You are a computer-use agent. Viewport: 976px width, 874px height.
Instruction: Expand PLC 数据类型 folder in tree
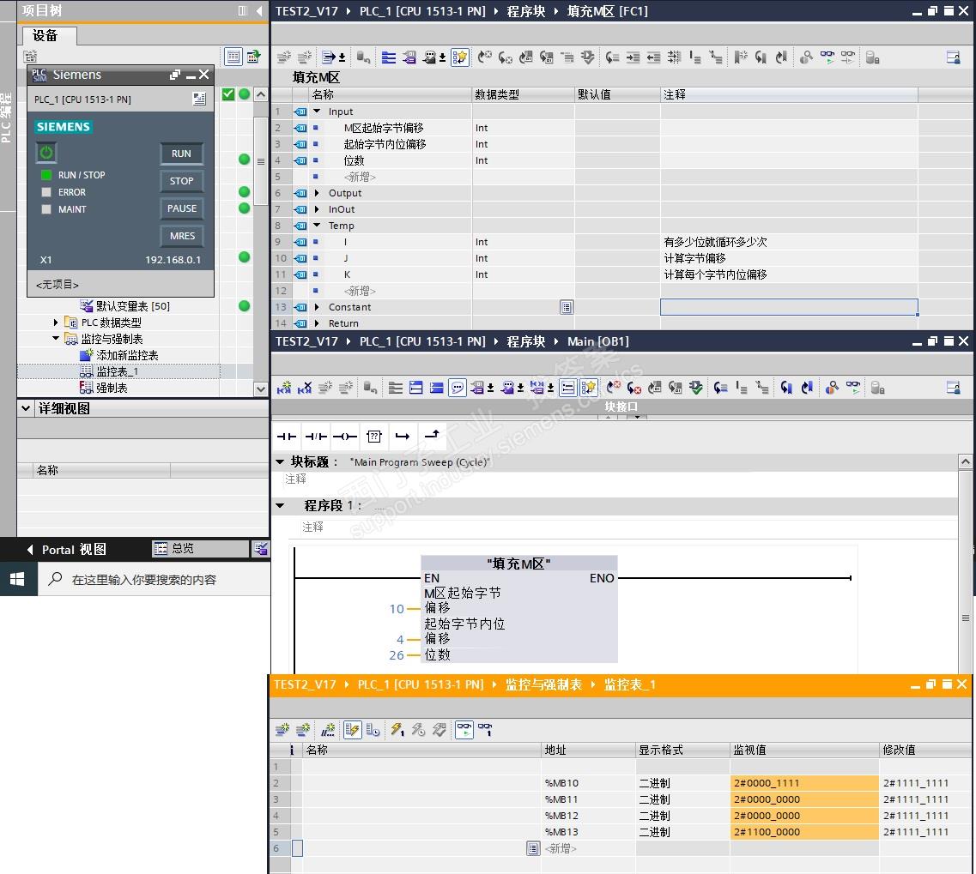tap(57, 322)
